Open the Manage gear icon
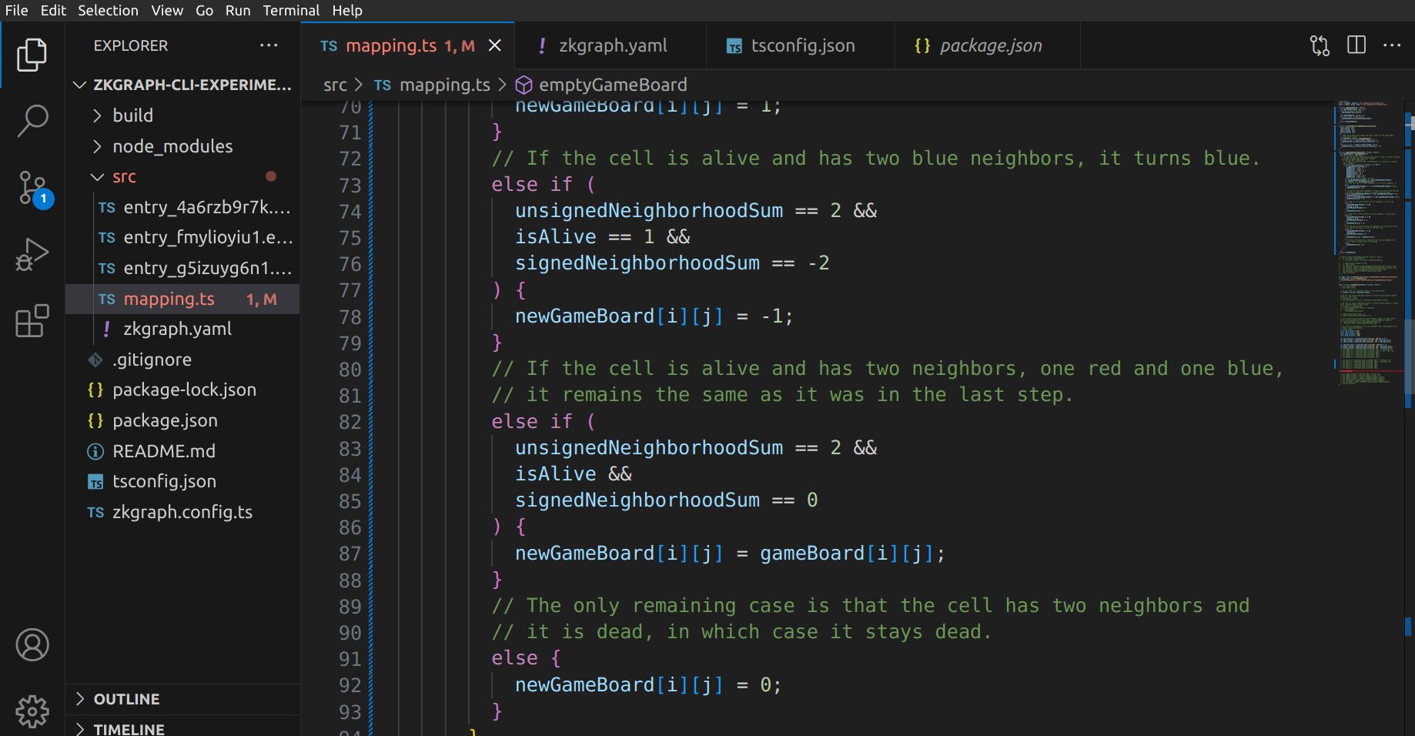This screenshot has width=1415, height=736. [x=32, y=711]
